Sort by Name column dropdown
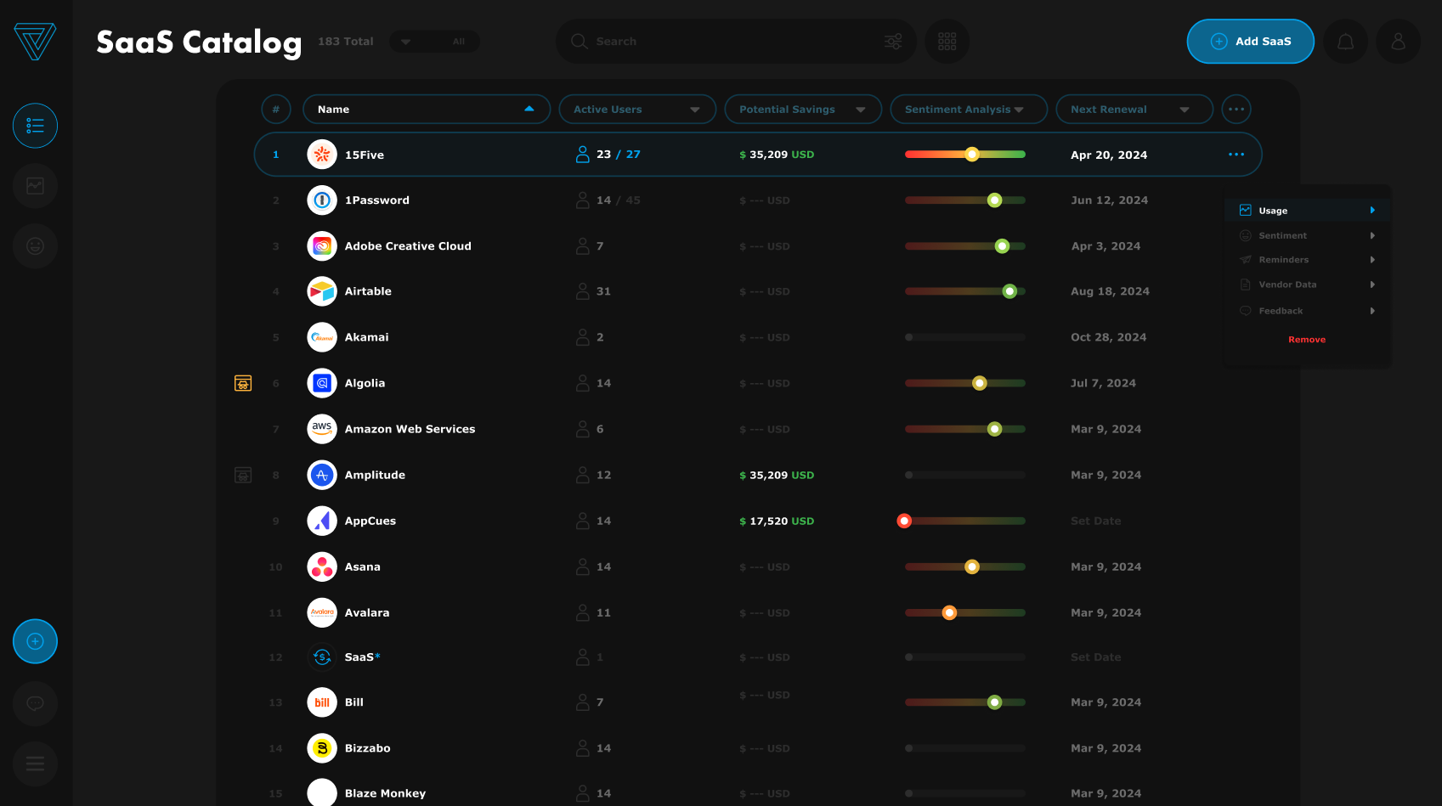Screen dimensions: 1442x806 coord(427,109)
